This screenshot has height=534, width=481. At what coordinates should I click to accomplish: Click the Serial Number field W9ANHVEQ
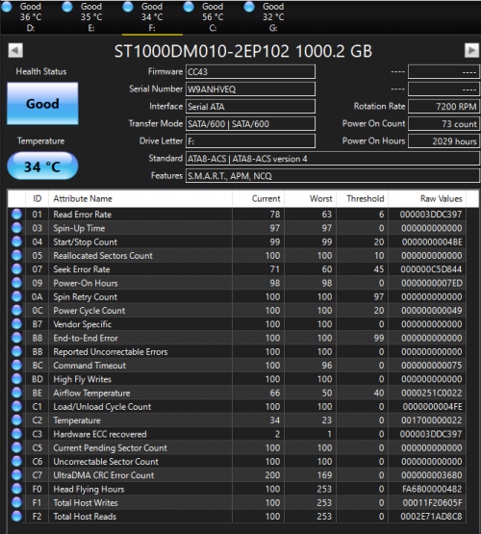(x=250, y=89)
